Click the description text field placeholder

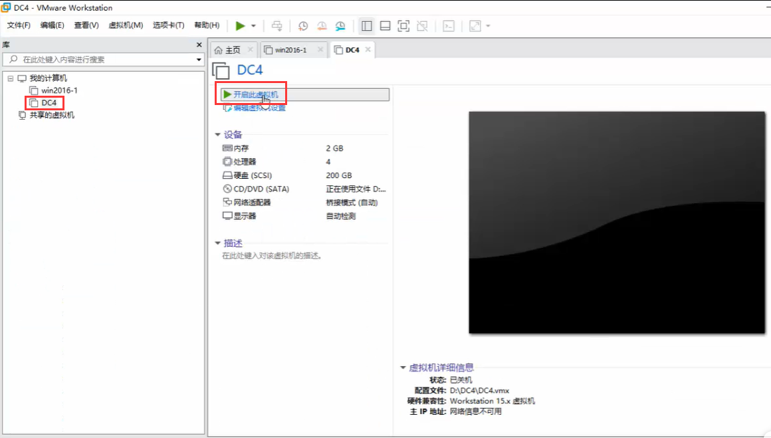click(x=272, y=256)
